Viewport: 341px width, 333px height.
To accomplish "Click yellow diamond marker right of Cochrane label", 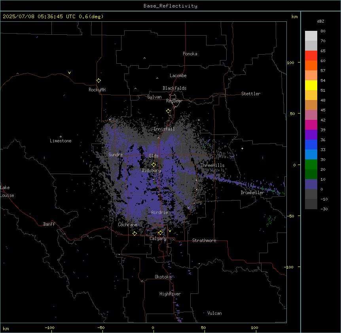I will (x=135, y=234).
